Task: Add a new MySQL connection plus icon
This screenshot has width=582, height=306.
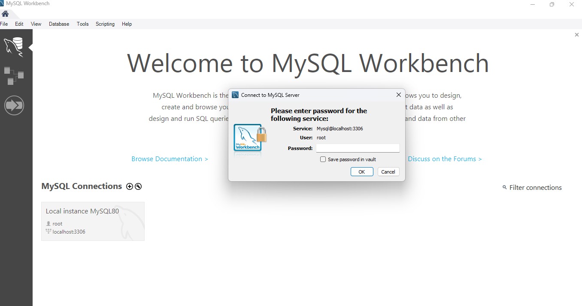Action: pyautogui.click(x=130, y=186)
